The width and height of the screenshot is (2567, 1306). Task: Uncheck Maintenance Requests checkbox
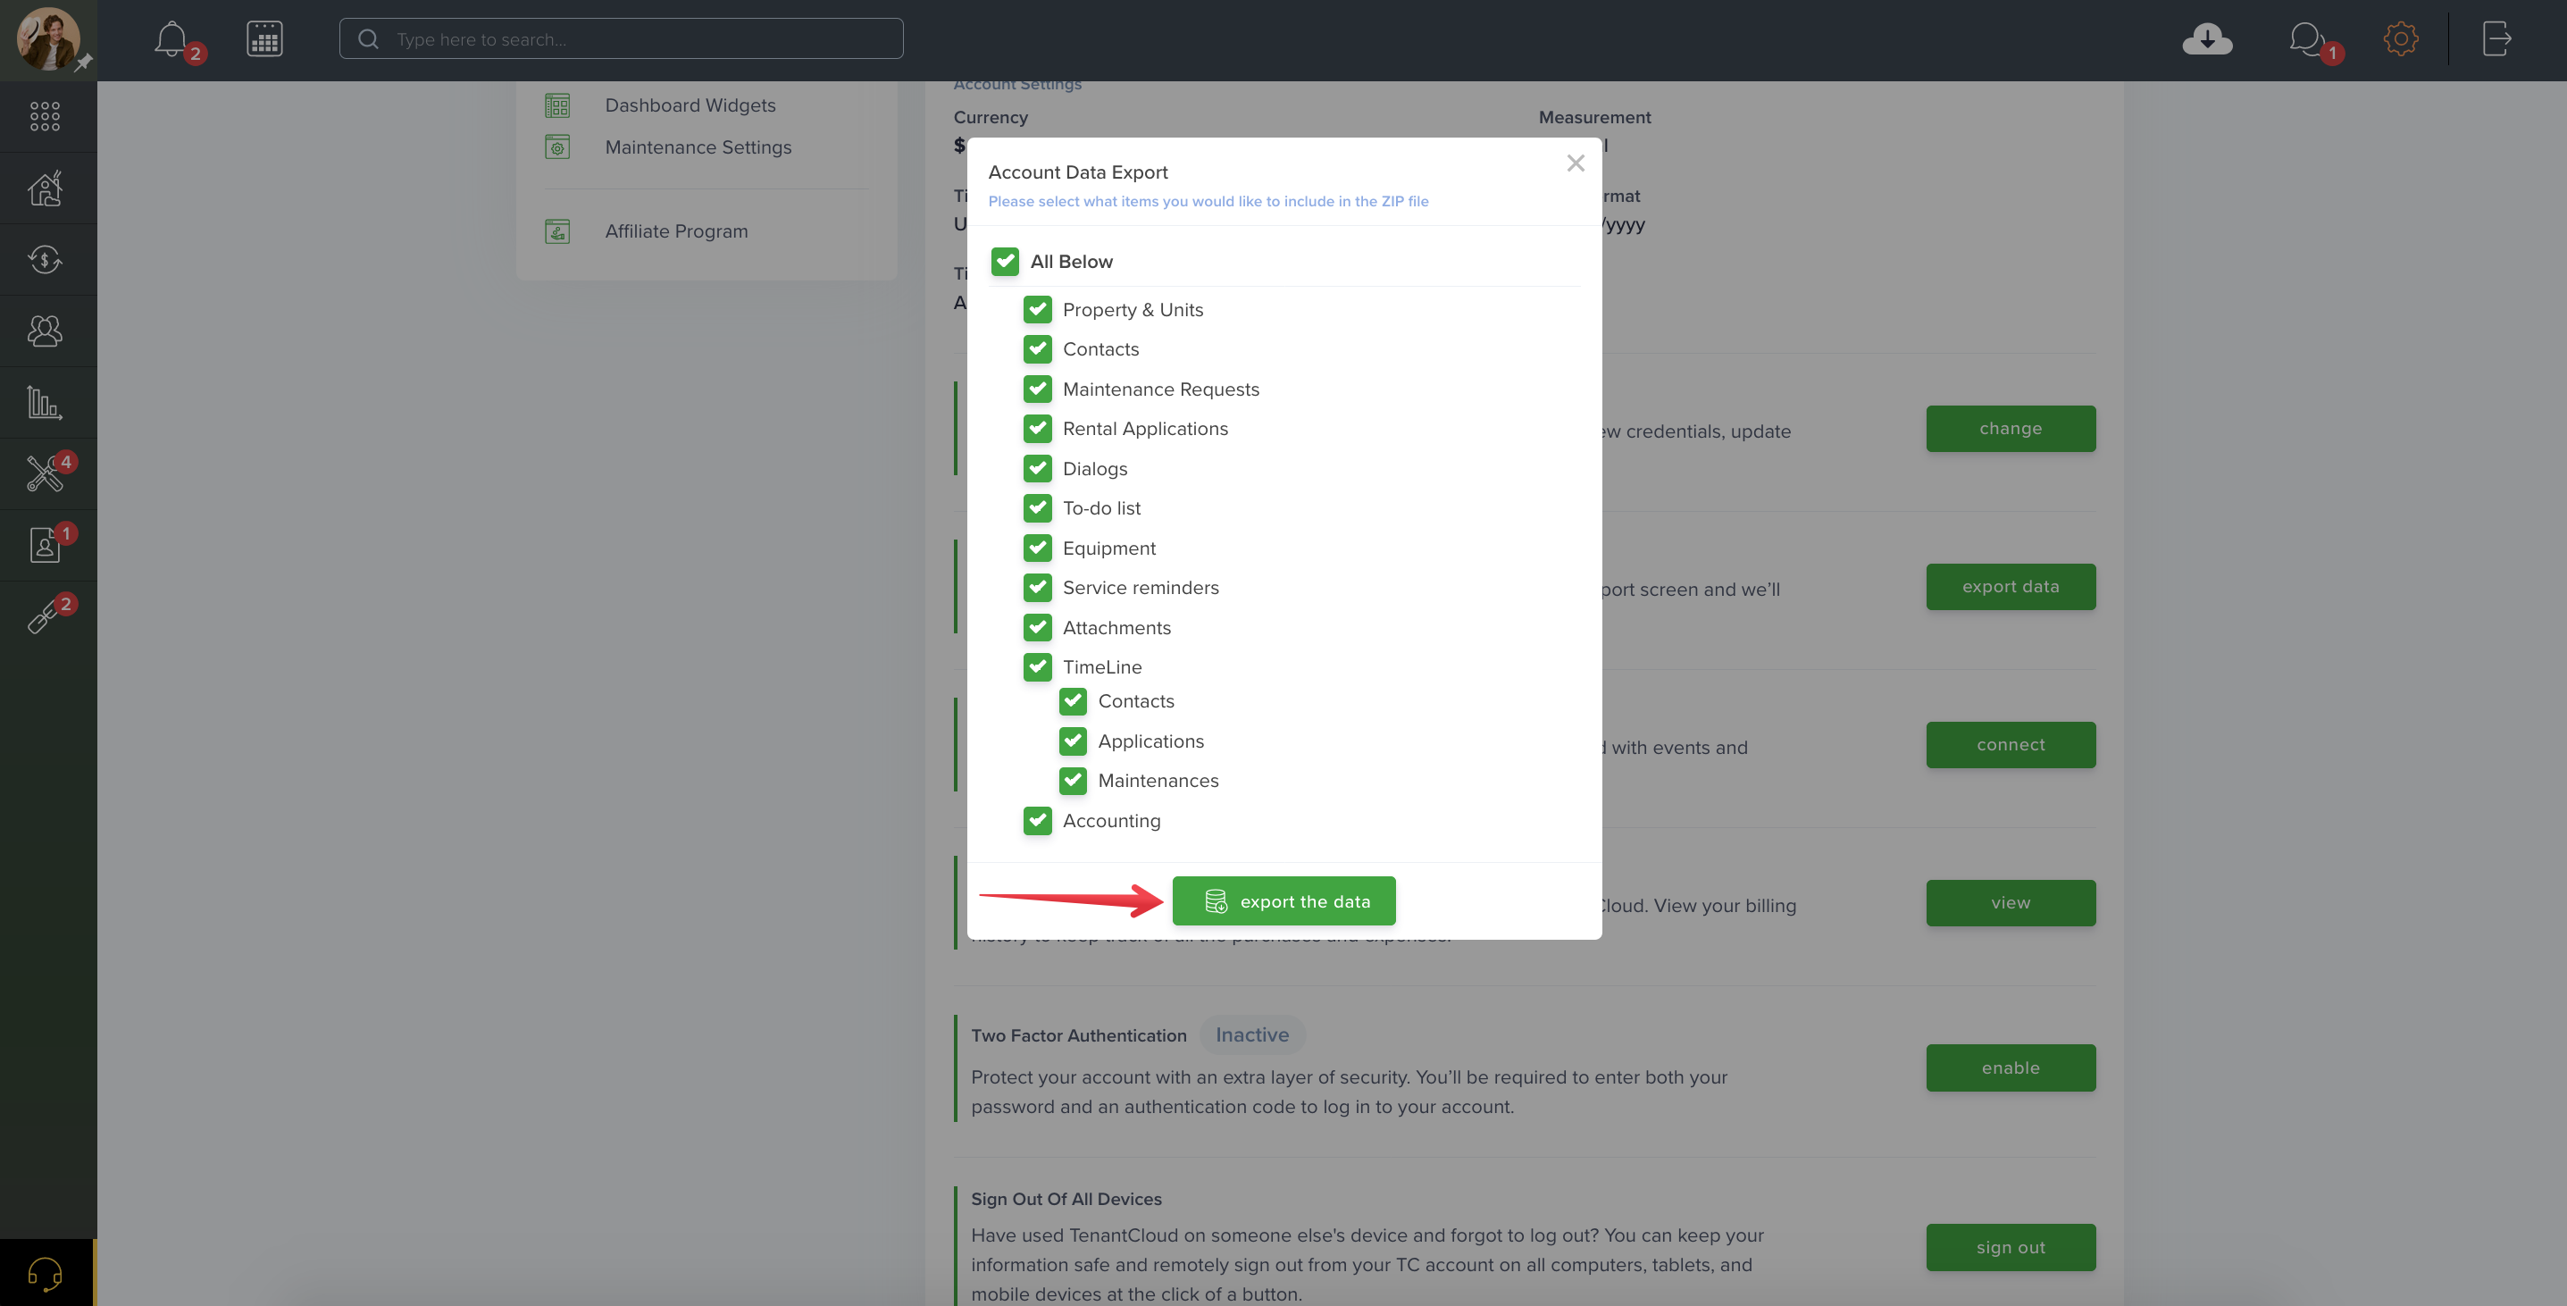tap(1037, 389)
